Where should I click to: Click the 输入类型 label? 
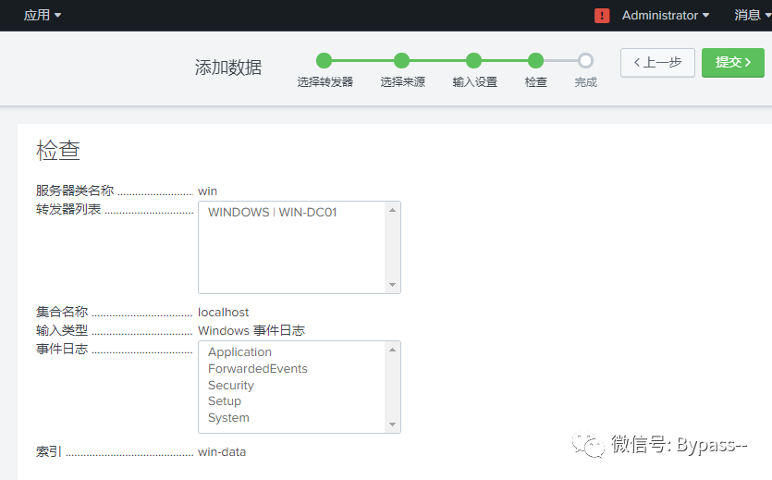point(62,330)
